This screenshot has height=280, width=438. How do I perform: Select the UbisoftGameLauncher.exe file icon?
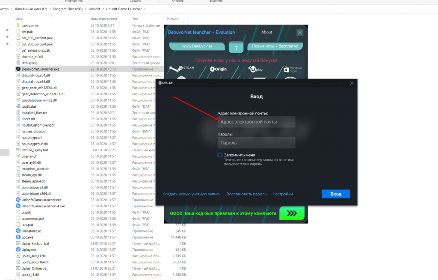[x=18, y=200]
